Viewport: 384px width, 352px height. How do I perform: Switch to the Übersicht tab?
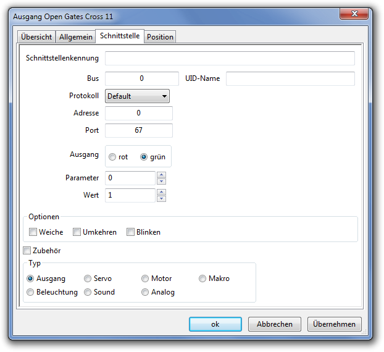[36, 37]
